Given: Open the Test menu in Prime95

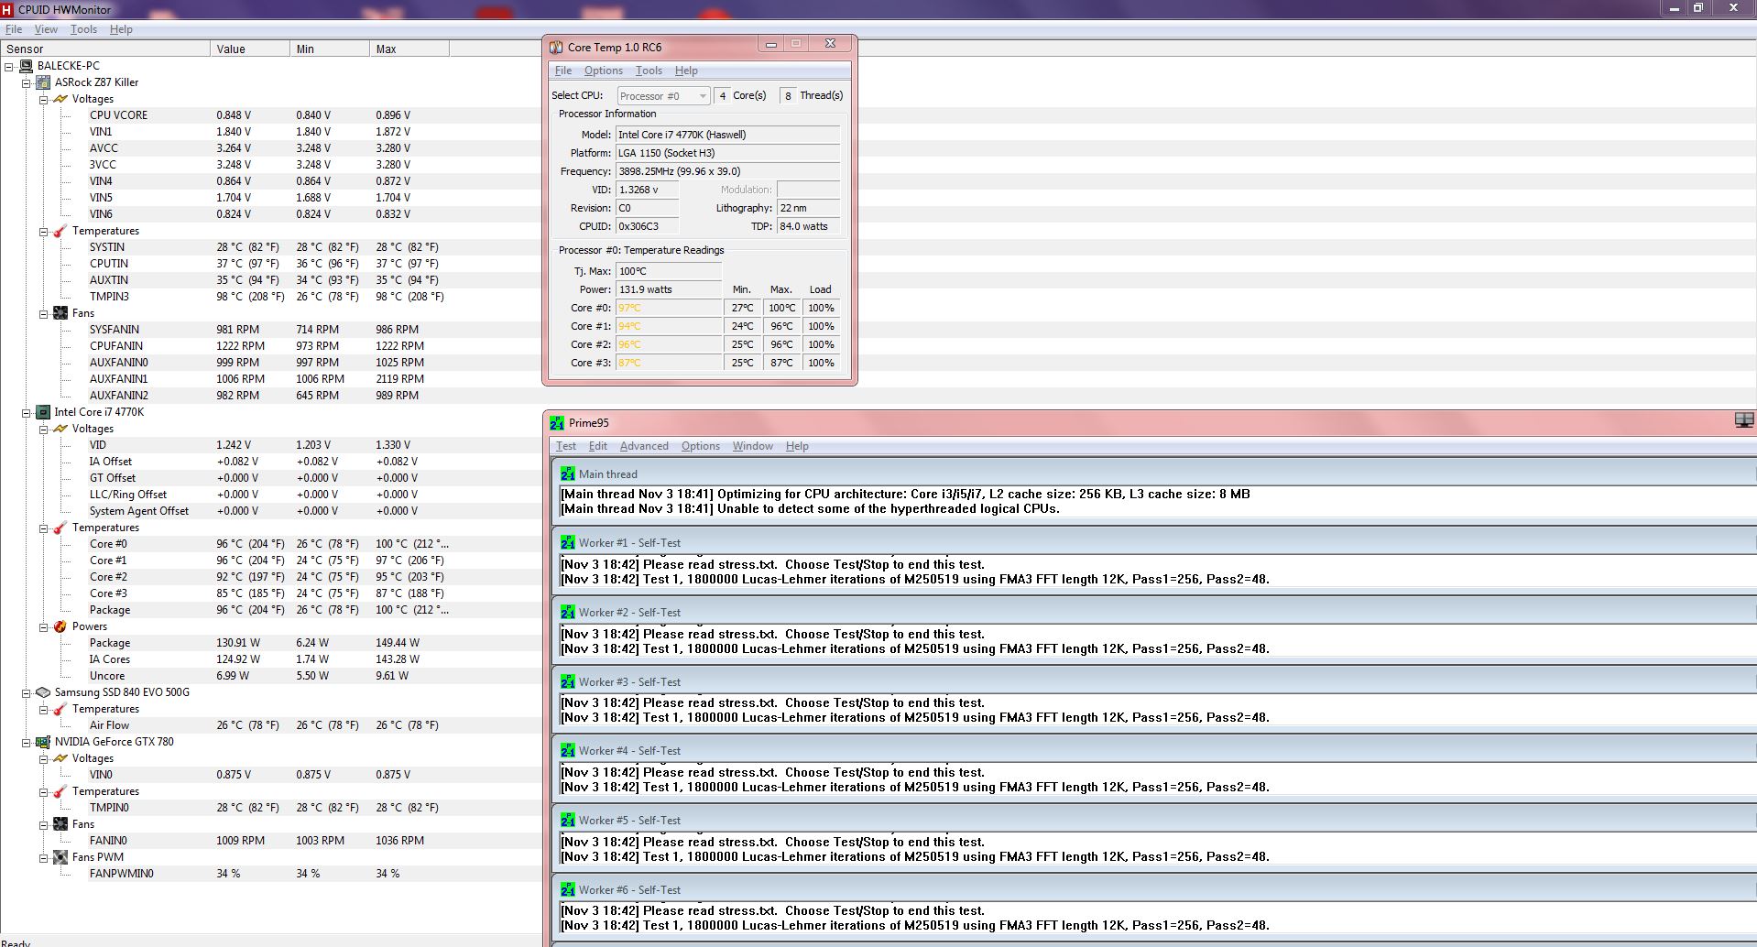Looking at the screenshot, I should [x=566, y=446].
